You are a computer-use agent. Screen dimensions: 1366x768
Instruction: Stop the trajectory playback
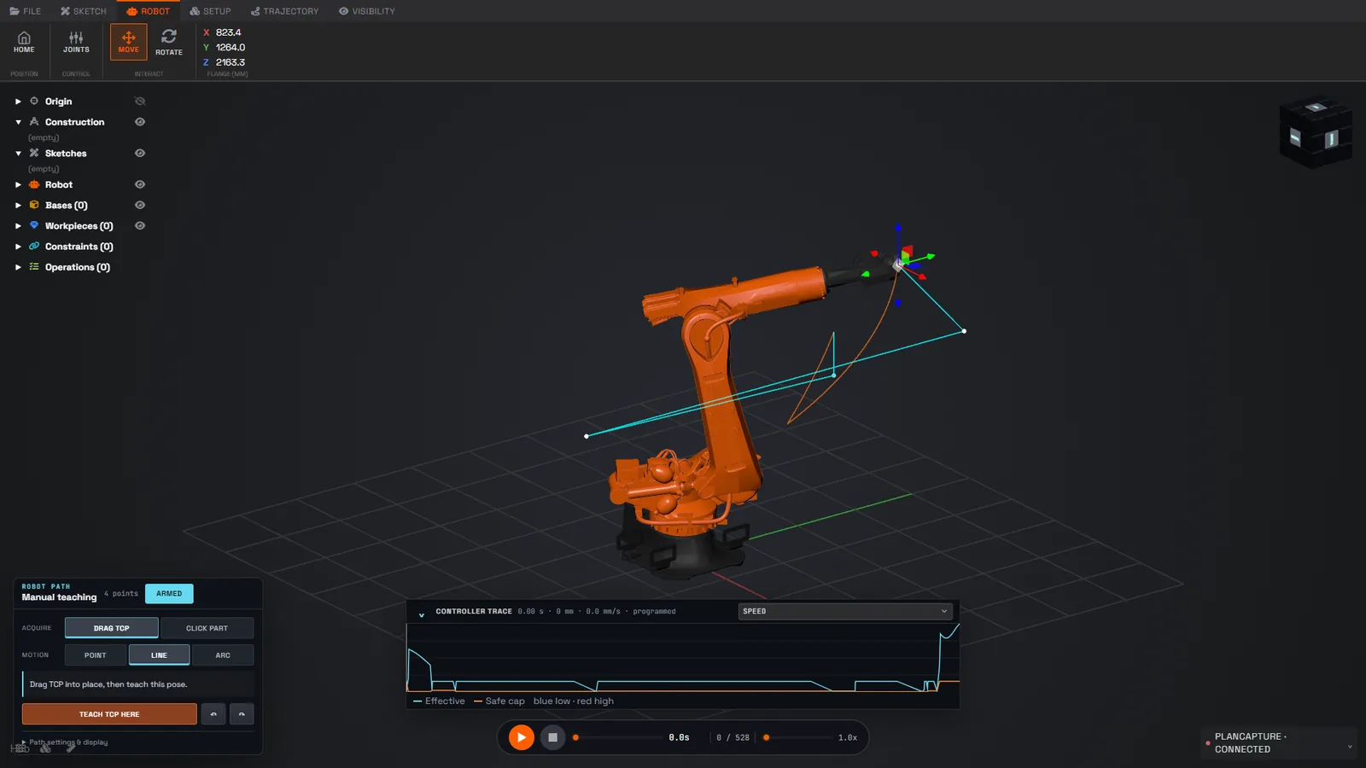pyautogui.click(x=552, y=737)
